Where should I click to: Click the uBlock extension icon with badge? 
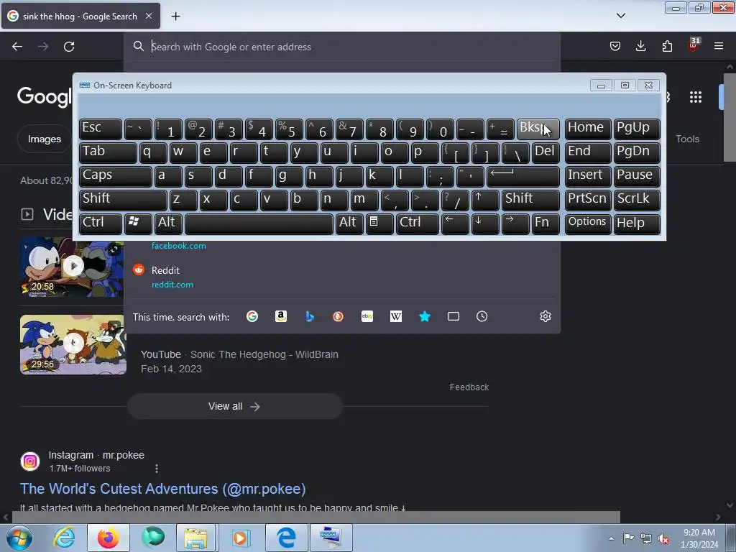[694, 45]
